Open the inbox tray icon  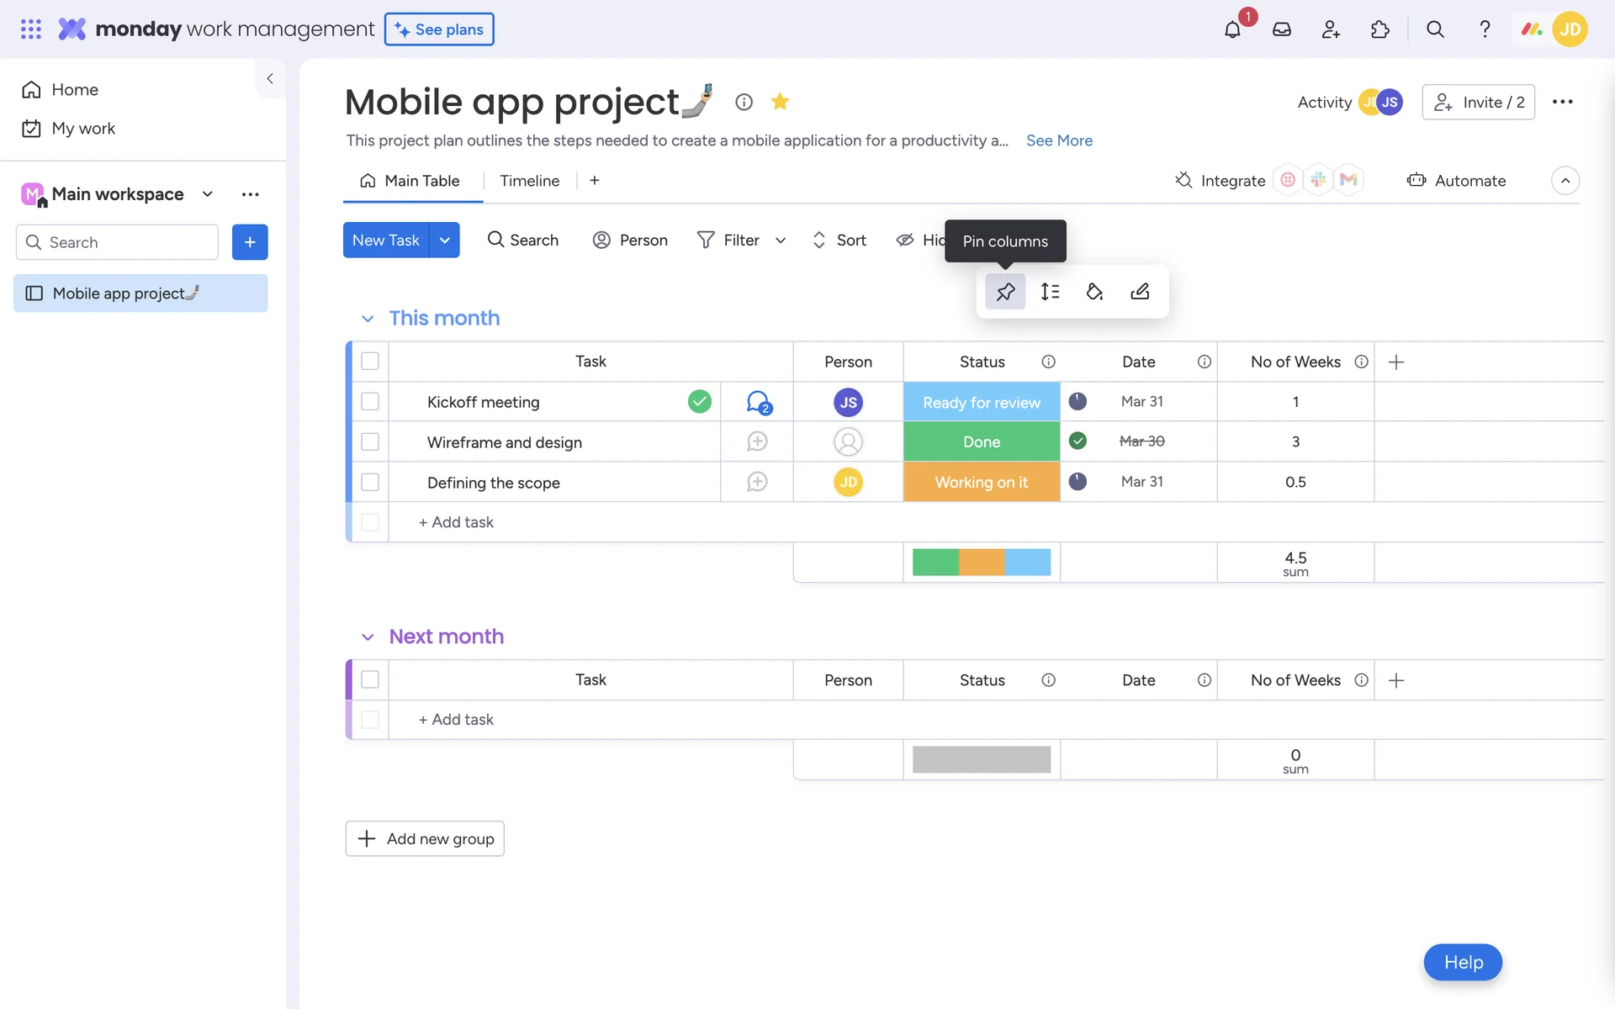1281,29
